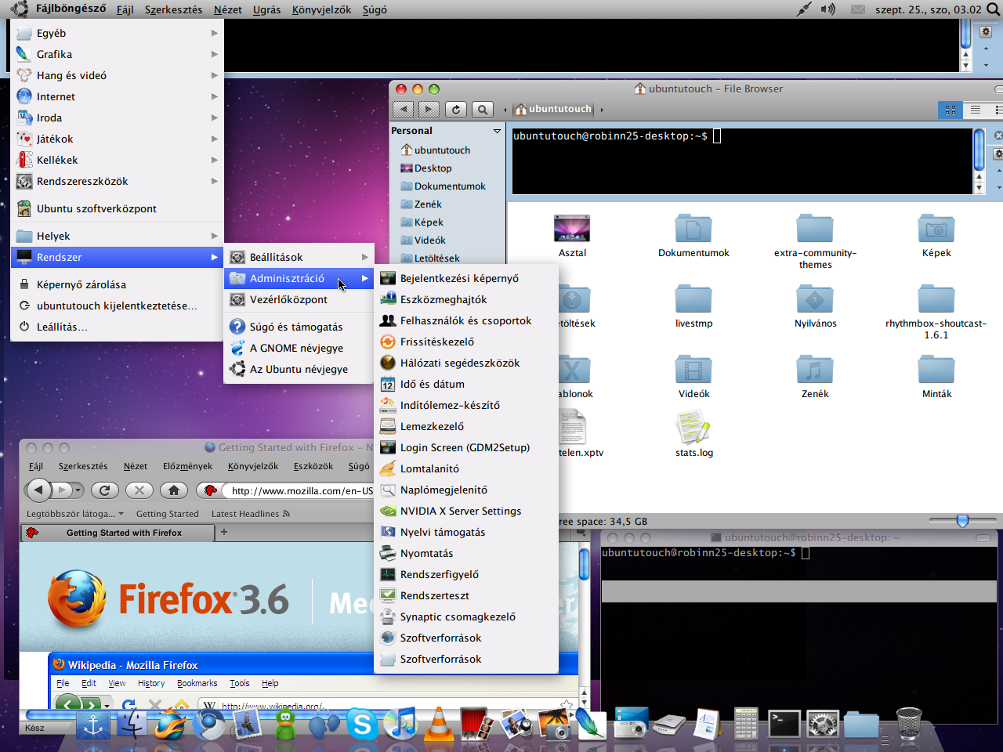
Task: Open History menu in Wikipedia Firefox window
Action: tap(151, 683)
